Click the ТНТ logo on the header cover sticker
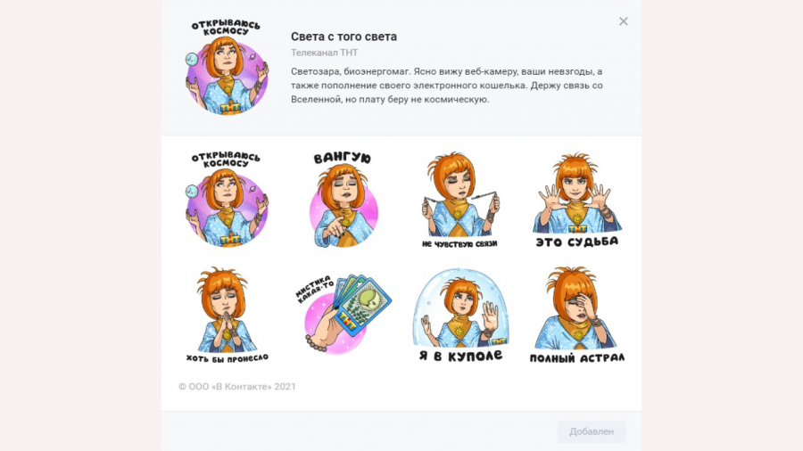Screen dimensions: 803x451 [230, 108]
